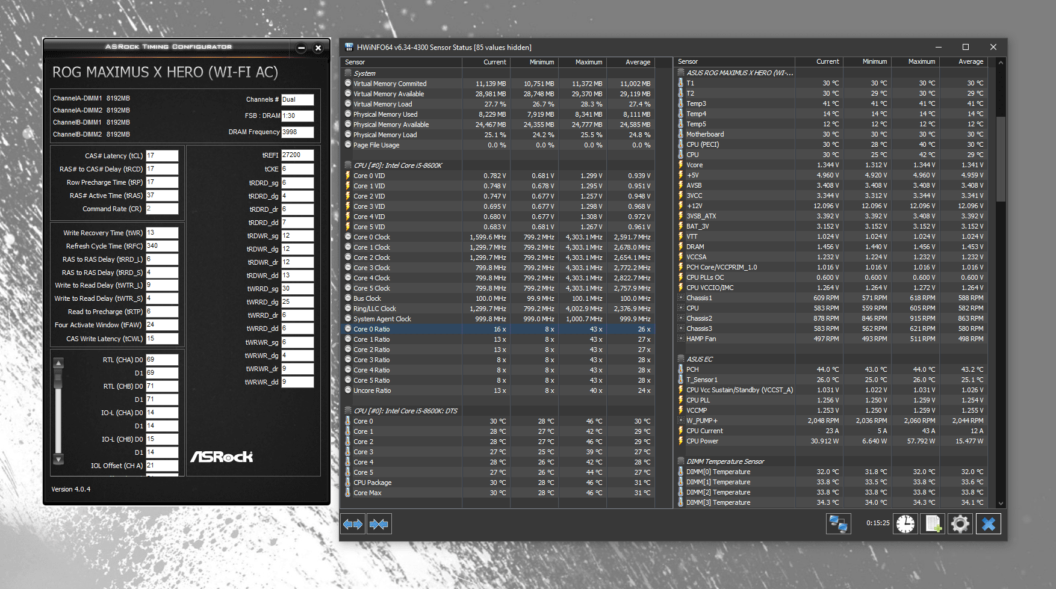Image resolution: width=1056 pixels, height=589 pixels.
Task: Select the Bus Clock row
Action: (497, 298)
